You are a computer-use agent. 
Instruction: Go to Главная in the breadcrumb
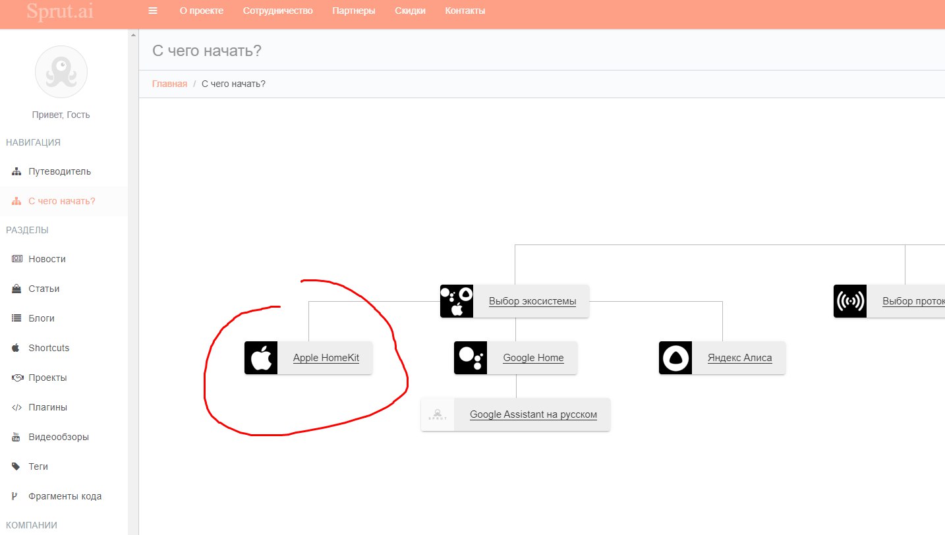pos(170,84)
